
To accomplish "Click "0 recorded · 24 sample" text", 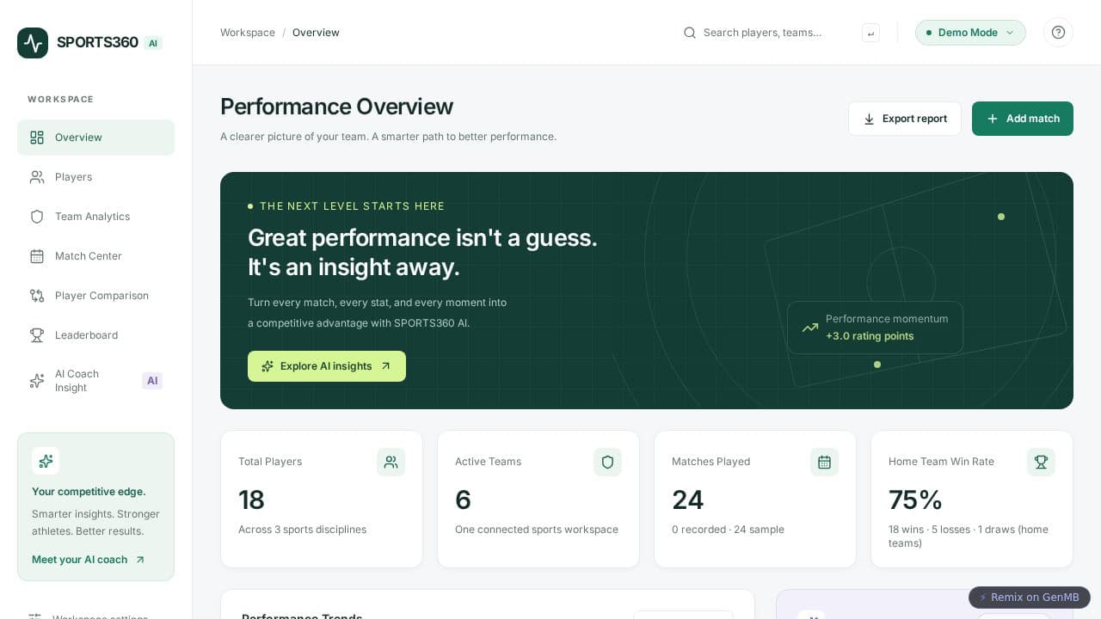I will (x=728, y=530).
